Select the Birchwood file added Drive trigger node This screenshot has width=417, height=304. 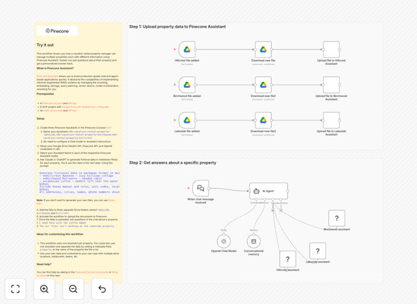click(x=187, y=85)
